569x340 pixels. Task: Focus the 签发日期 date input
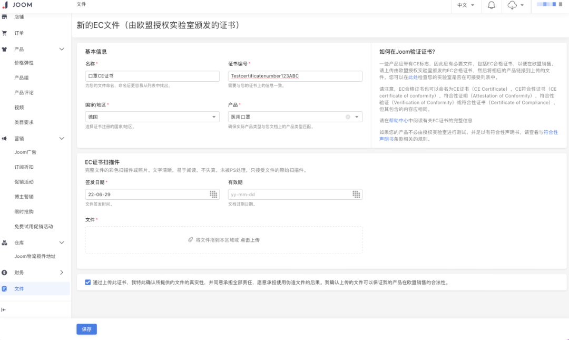tap(152, 195)
